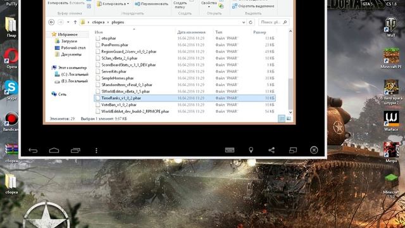Viewport: 405px width, 228px height.
Task: Select Рабочий стол in navigation pane
Action: [70, 47]
